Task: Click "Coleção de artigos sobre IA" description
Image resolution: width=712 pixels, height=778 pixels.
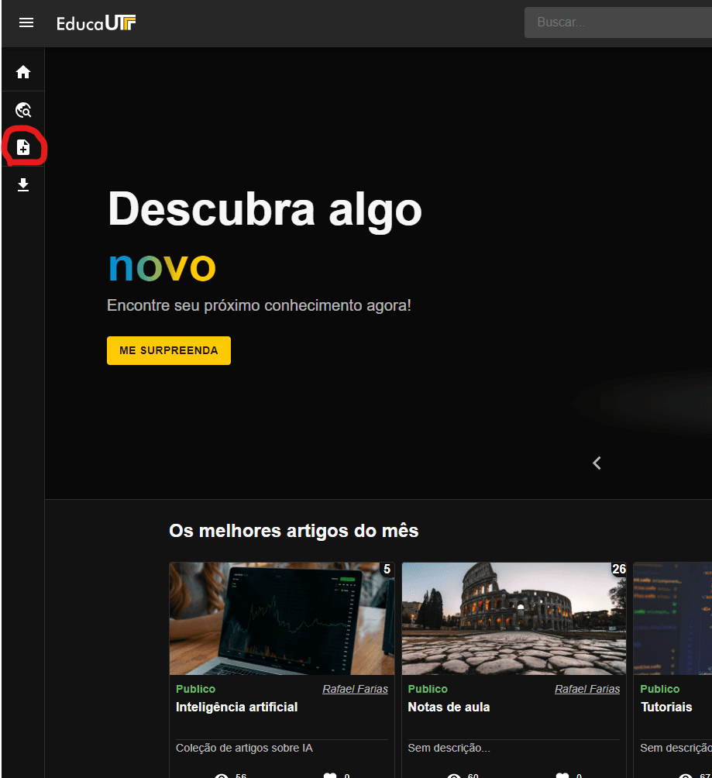Action: [244, 749]
